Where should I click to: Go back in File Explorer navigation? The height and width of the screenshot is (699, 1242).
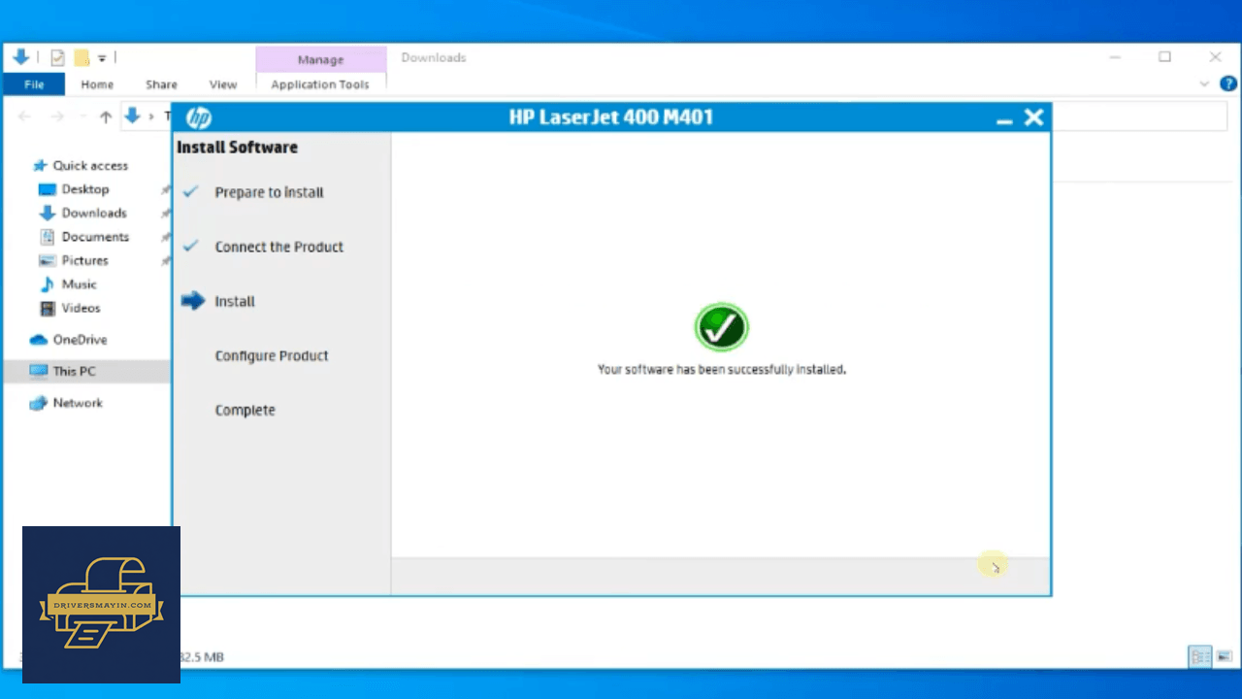[x=25, y=117]
